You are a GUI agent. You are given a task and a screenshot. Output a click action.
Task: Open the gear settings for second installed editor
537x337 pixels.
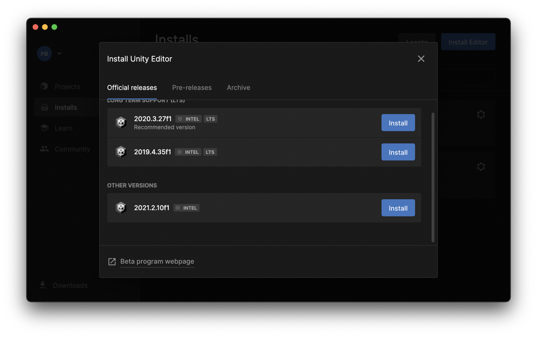point(481,167)
